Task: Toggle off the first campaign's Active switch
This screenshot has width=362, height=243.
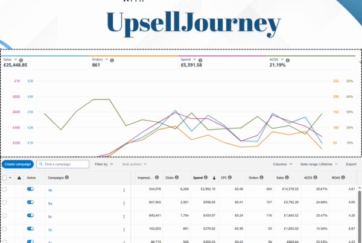Action: (x=31, y=189)
